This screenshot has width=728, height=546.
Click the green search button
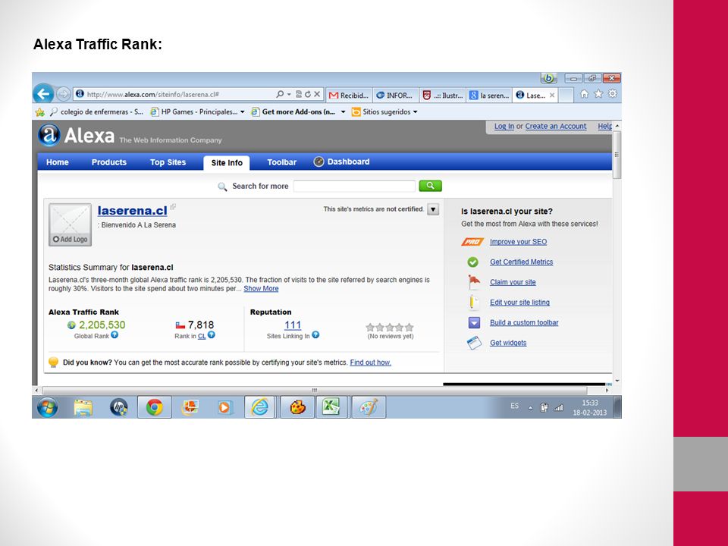[x=431, y=186]
